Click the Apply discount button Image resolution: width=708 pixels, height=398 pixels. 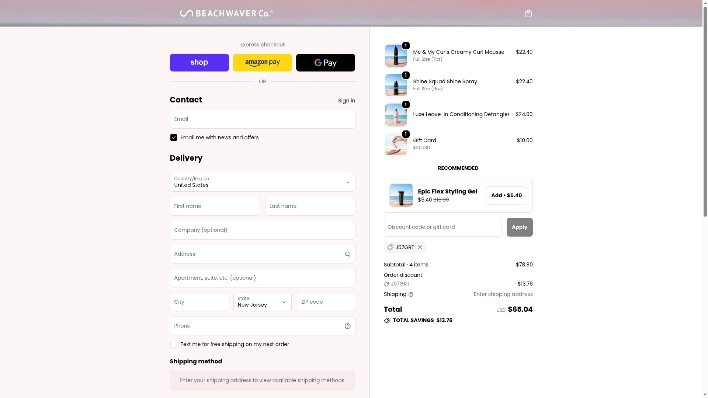click(x=519, y=227)
